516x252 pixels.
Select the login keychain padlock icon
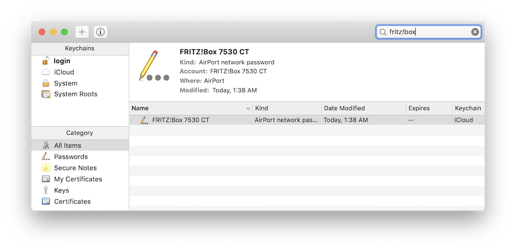pyautogui.click(x=46, y=61)
